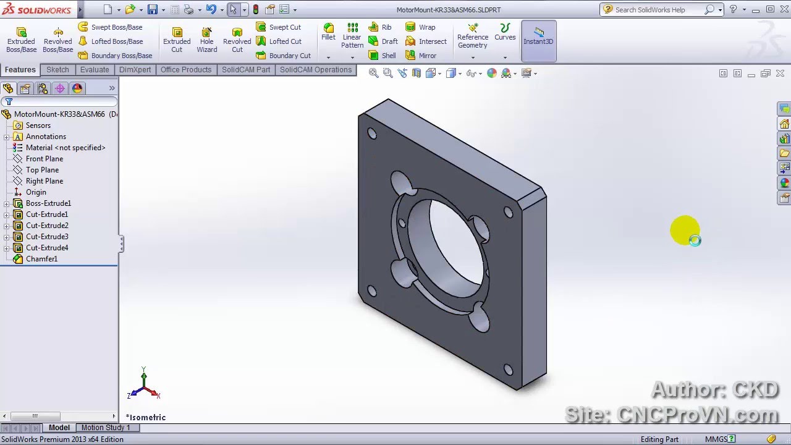
Task: Select the Lofted Cut tool
Action: pyautogui.click(x=279, y=41)
